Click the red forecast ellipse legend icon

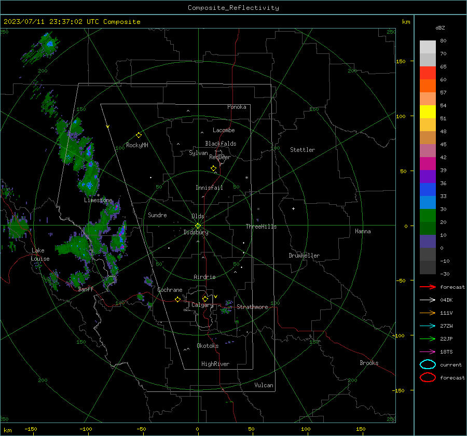point(428,377)
